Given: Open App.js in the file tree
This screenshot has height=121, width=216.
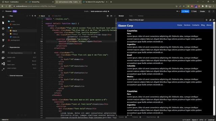Looking at the screenshot, I should pyautogui.click(x=15, y=31).
